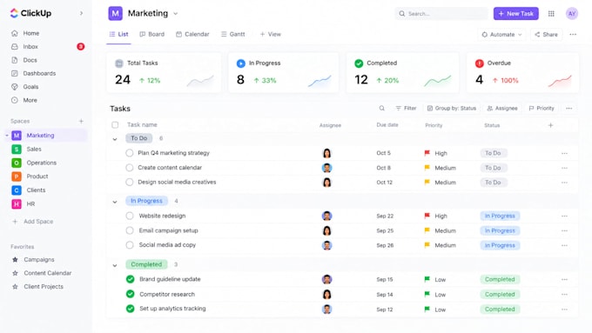This screenshot has width=592, height=333.
Task: Mark Email campaign setup complete
Action: (x=130, y=230)
